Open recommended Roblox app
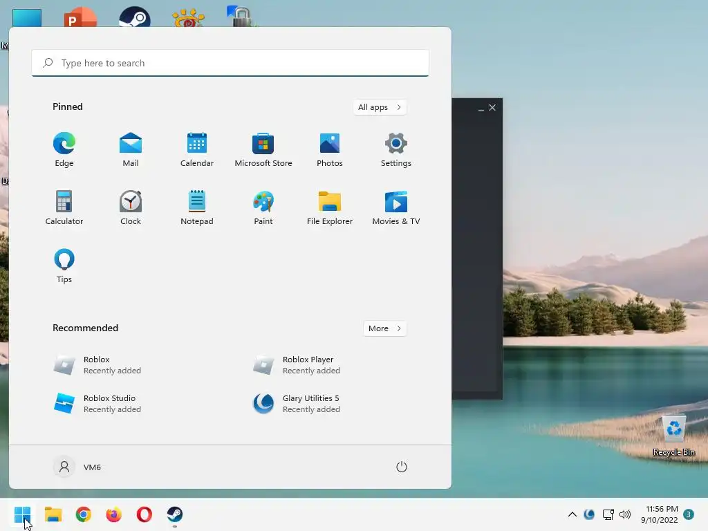 point(97,365)
